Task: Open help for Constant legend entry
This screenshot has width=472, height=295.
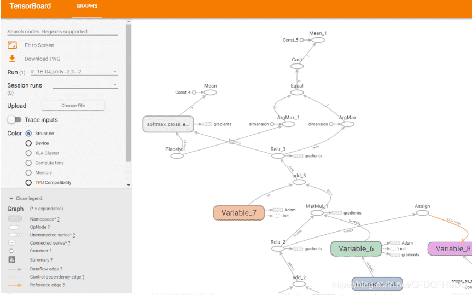Action: coord(50,251)
